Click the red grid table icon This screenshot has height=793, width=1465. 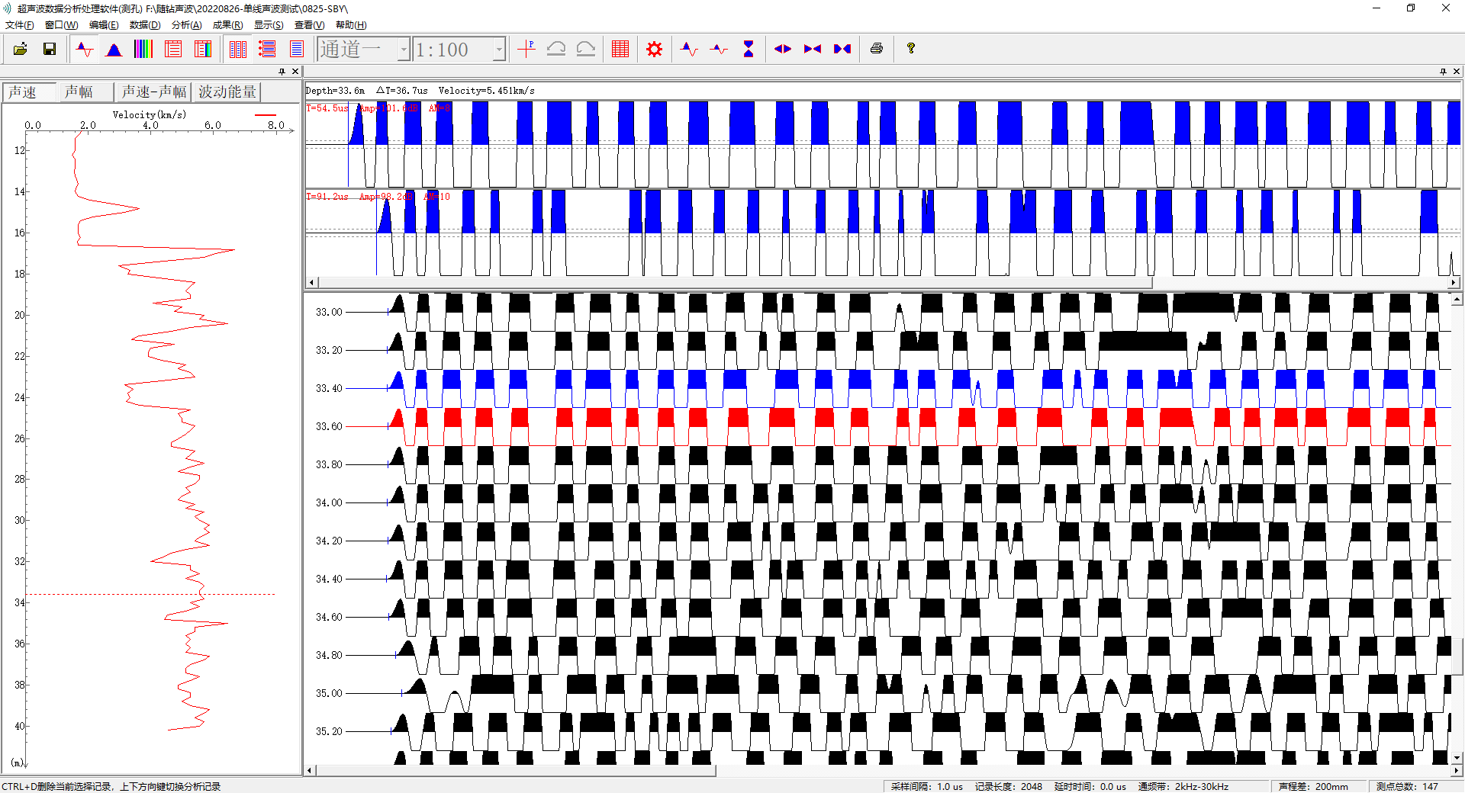coord(620,50)
